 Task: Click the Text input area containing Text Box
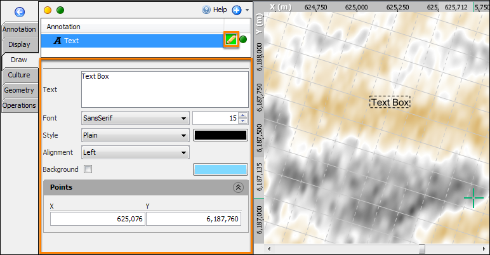pyautogui.click(x=165, y=89)
